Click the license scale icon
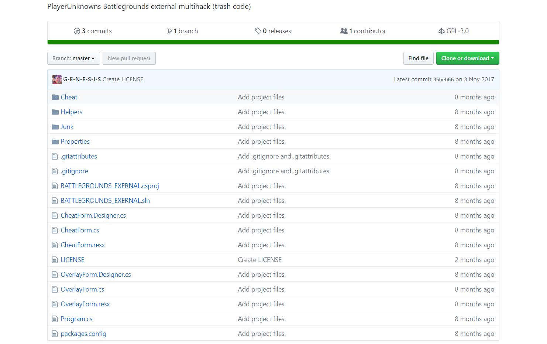547x344 pixels. pos(441,31)
